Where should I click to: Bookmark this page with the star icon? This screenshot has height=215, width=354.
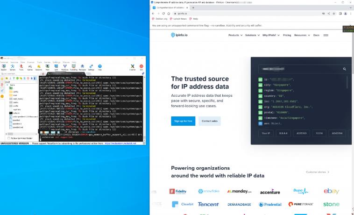pyautogui.click(x=334, y=14)
